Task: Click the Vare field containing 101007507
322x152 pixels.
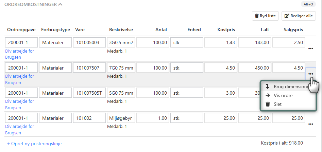Action: coord(89,68)
